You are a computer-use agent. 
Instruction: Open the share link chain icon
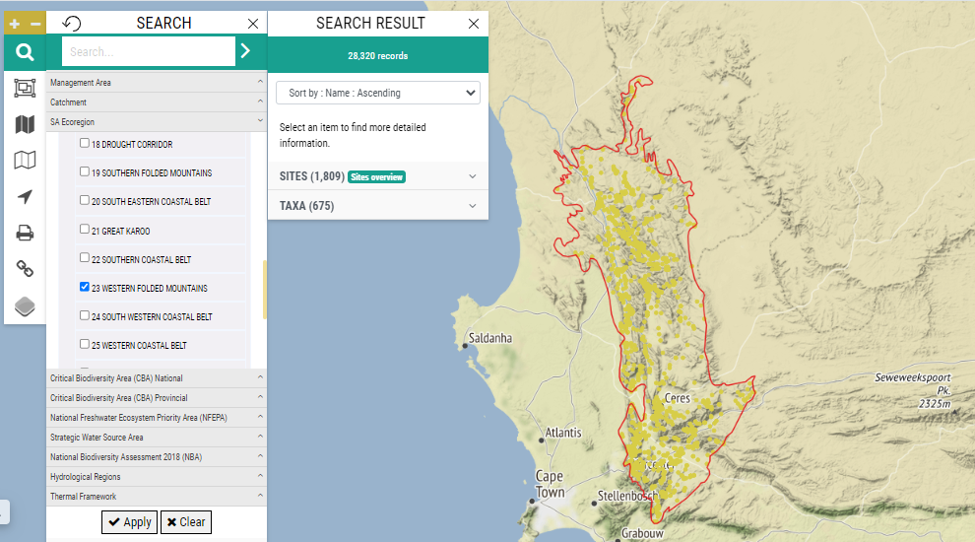(x=25, y=269)
